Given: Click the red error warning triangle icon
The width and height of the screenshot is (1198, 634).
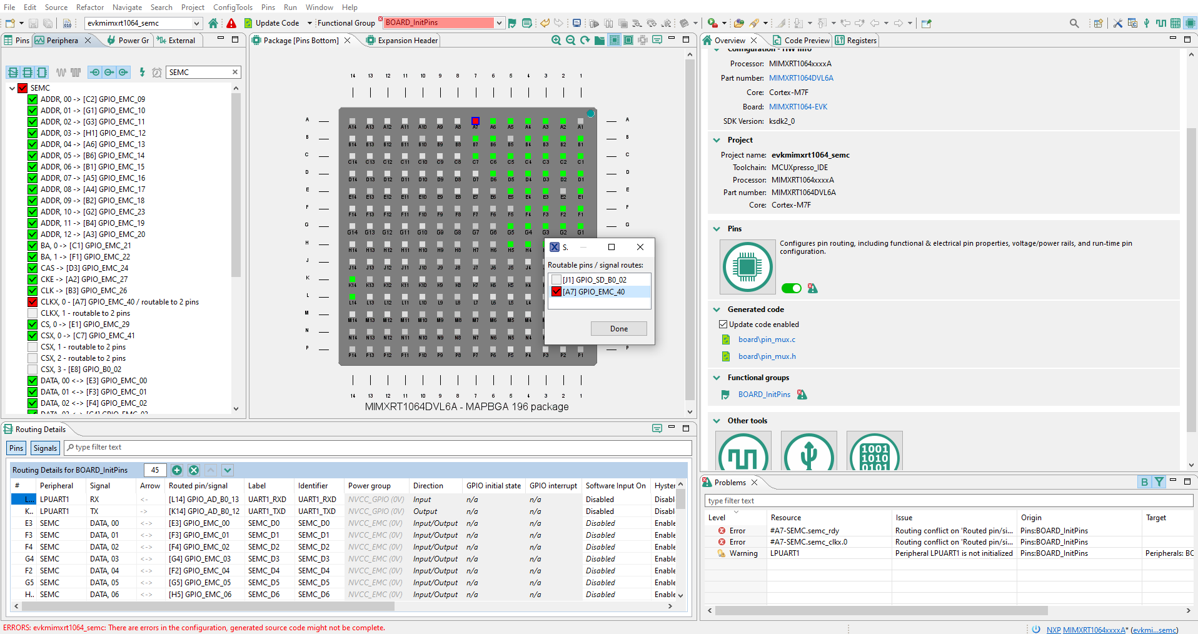Looking at the screenshot, I should coord(231,23).
